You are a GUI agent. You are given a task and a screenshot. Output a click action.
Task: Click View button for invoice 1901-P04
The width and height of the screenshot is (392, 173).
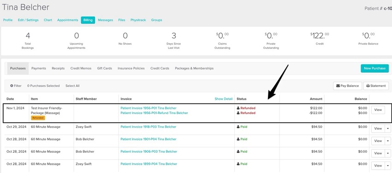tap(378, 141)
